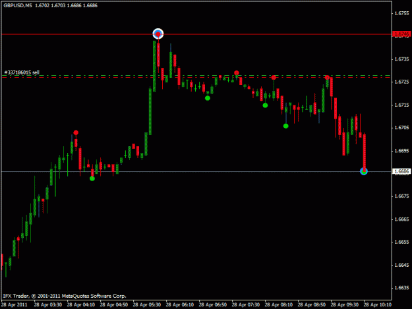The image size is (412, 309).
Task: Select the 1.6645 price axis label
Action: (x=401, y=265)
